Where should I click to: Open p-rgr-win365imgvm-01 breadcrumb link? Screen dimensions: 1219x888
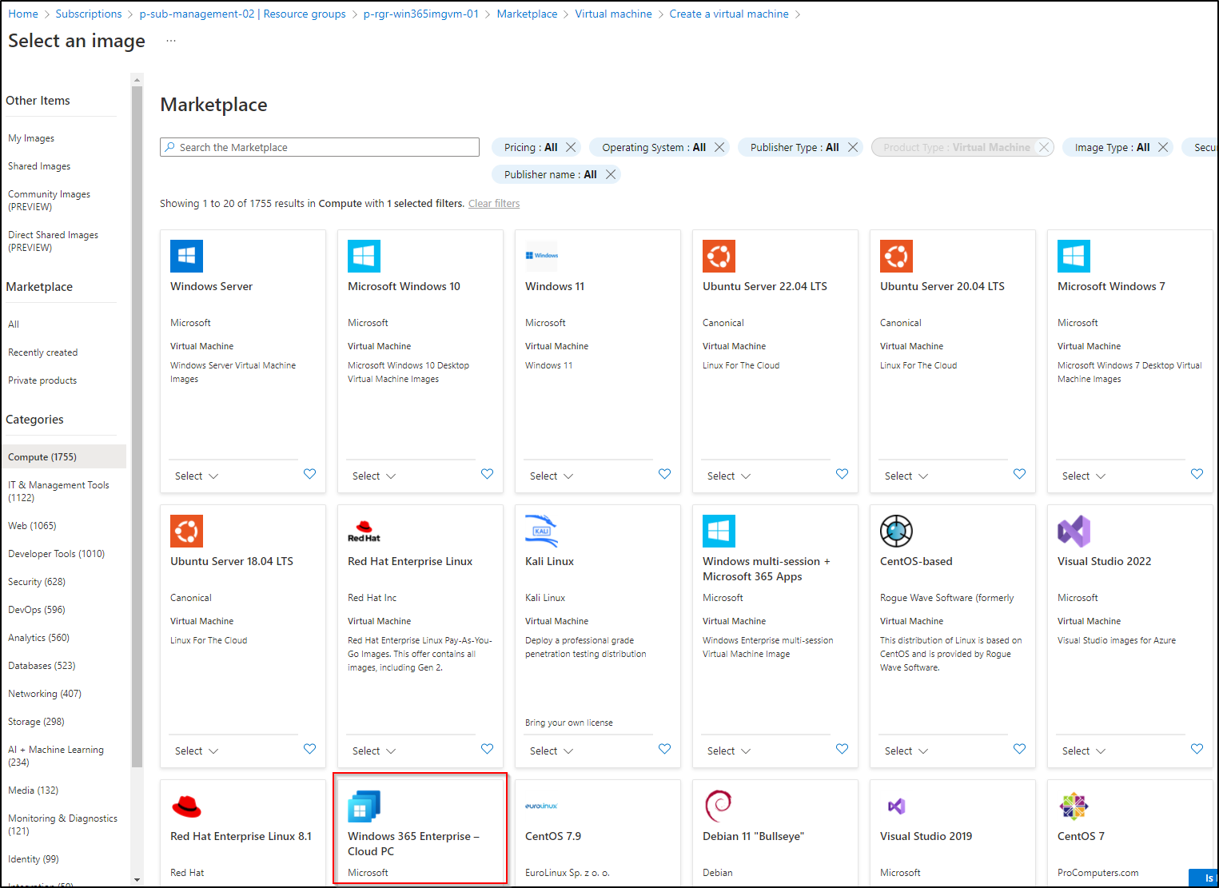pos(421,14)
